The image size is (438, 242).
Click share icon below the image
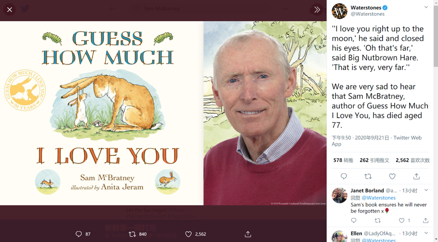point(248,234)
